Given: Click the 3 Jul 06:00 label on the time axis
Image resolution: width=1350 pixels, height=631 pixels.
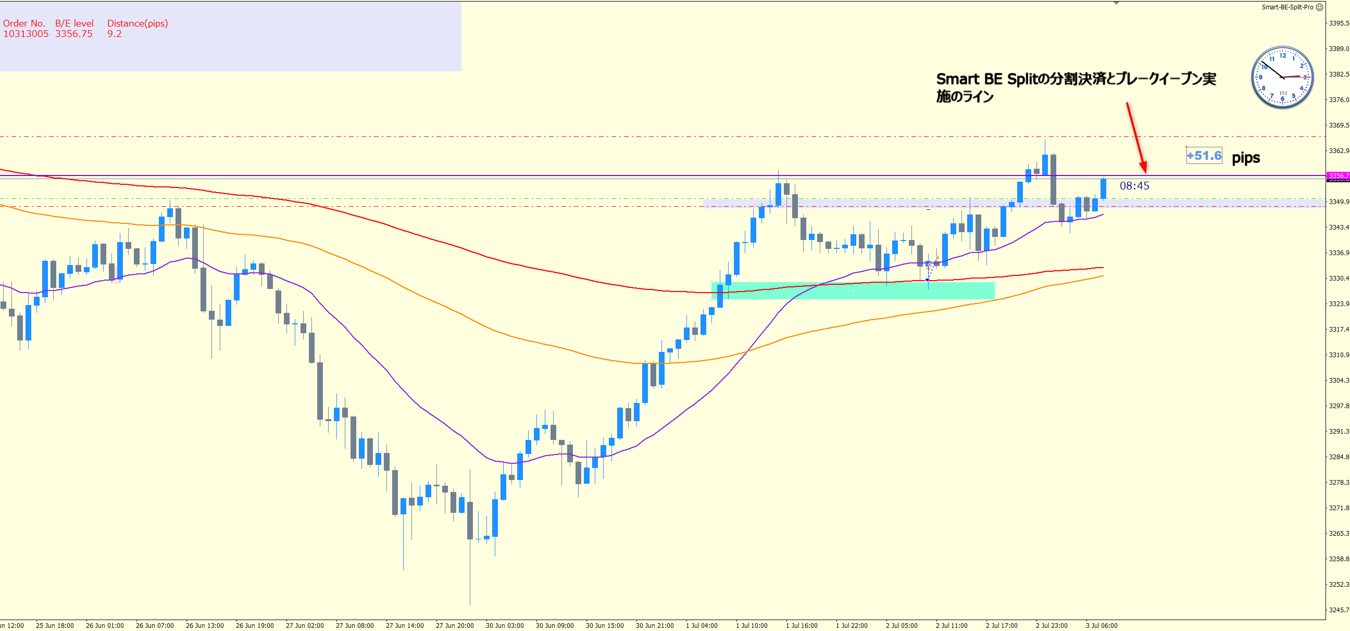Looking at the screenshot, I should tap(1101, 625).
